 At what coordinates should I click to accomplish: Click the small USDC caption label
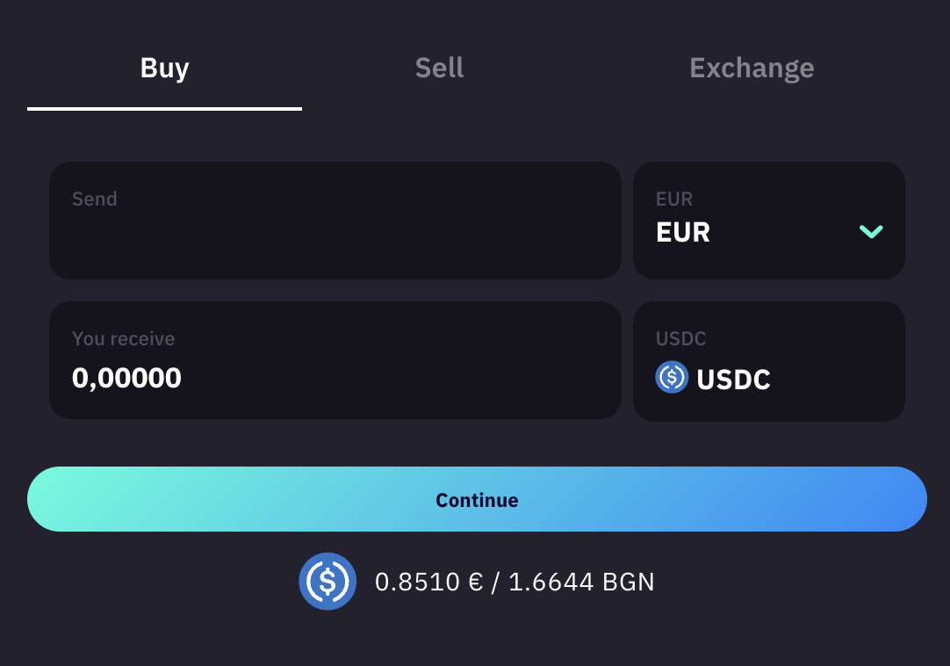point(680,339)
